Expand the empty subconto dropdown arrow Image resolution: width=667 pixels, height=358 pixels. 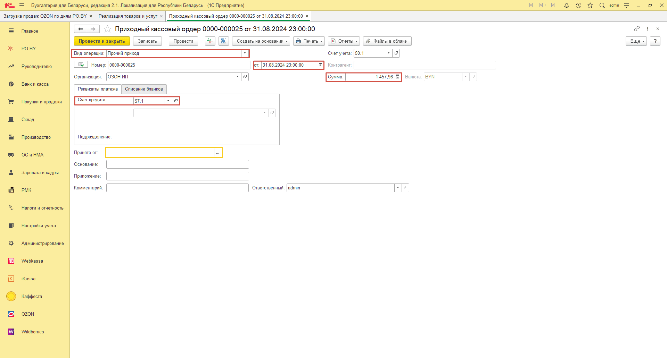(x=264, y=113)
